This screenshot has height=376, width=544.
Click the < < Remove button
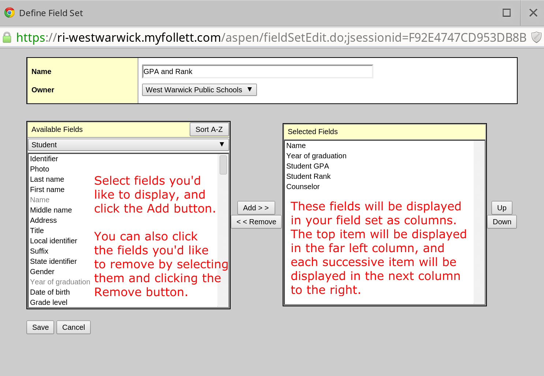point(256,222)
